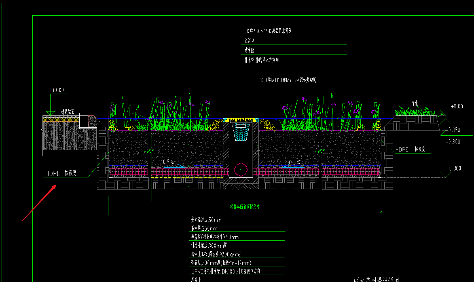Screen dimensions: 474x282
Task: Select the green '根据各断面实际尺寸' dimension text
Action: (x=245, y=207)
